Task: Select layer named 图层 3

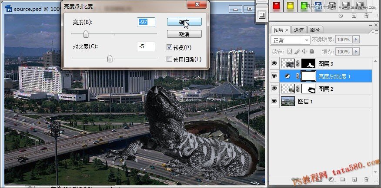Action: coord(326,64)
